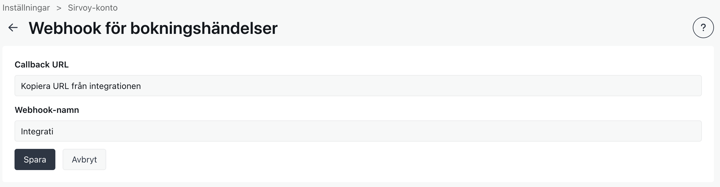Focus the Callback URL input field
Image resolution: width=720 pixels, height=187 pixels.
coord(358,86)
